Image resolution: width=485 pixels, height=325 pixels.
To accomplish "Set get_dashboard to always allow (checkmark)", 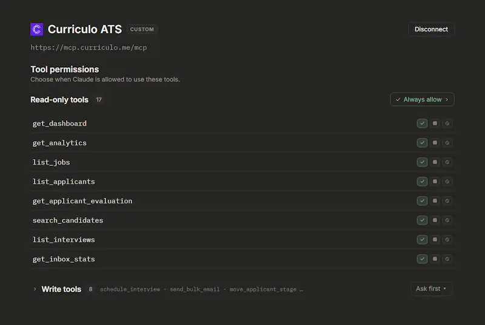I will (x=422, y=123).
